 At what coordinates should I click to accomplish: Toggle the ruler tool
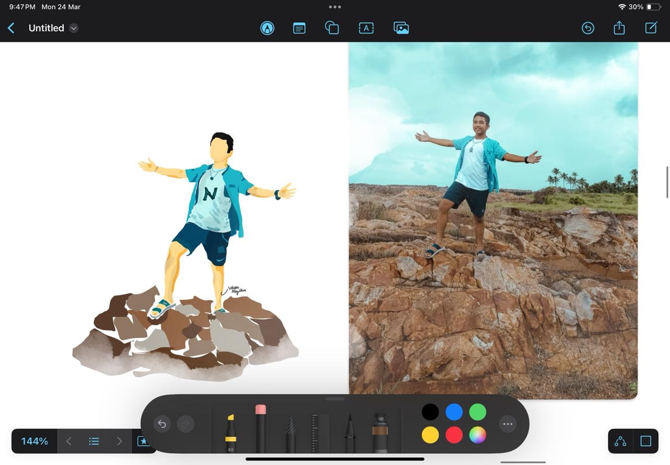click(320, 434)
